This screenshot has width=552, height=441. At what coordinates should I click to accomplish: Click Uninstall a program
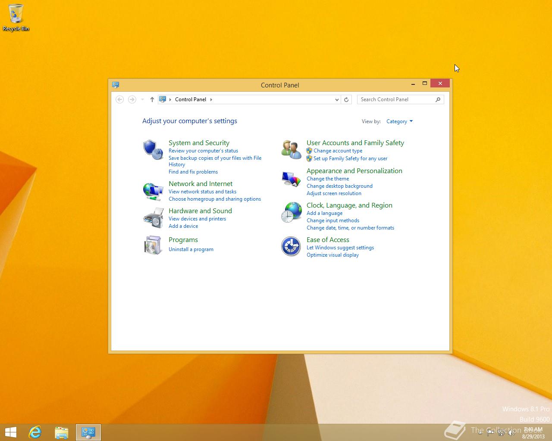point(191,249)
